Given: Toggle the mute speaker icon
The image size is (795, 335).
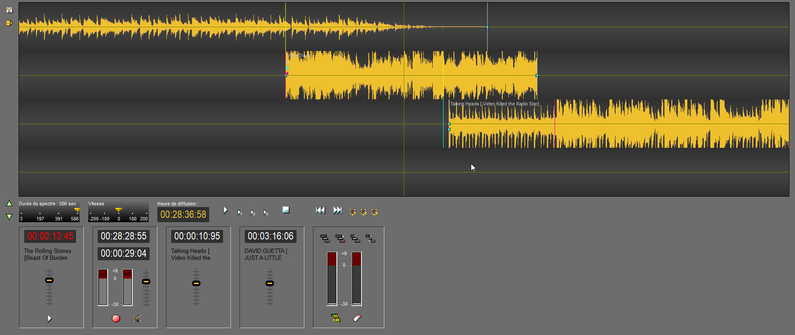Looking at the screenshot, I should point(138,319).
